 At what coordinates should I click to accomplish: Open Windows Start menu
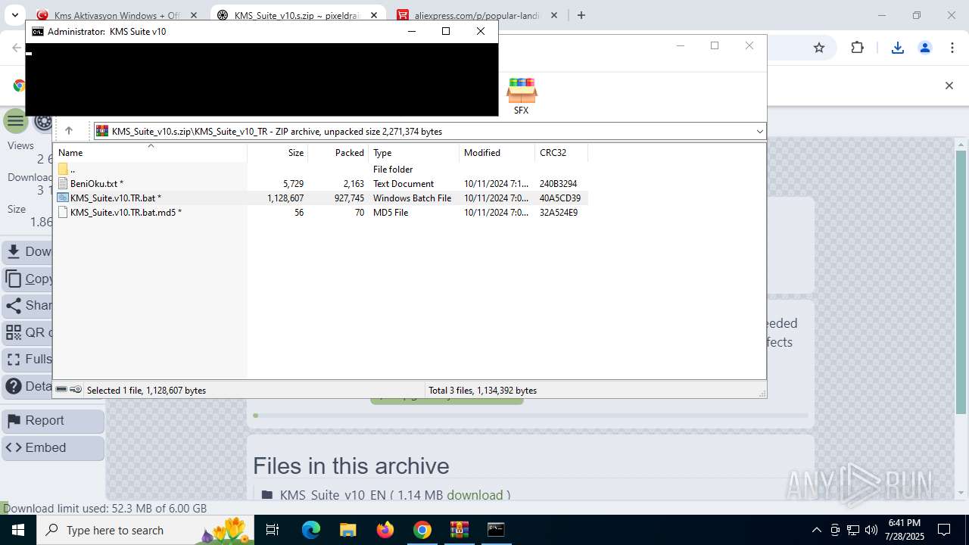point(18,530)
